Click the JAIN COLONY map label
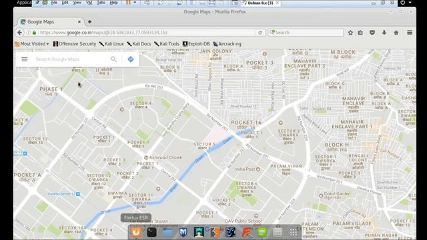The image size is (427, 240). (x=216, y=51)
